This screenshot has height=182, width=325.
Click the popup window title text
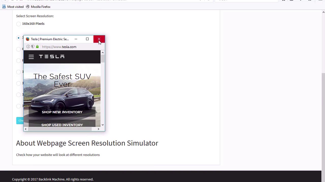tap(50, 39)
